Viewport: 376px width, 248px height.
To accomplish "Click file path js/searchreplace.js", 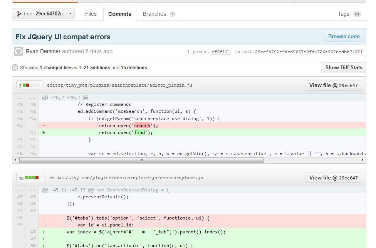I will click(126, 178).
